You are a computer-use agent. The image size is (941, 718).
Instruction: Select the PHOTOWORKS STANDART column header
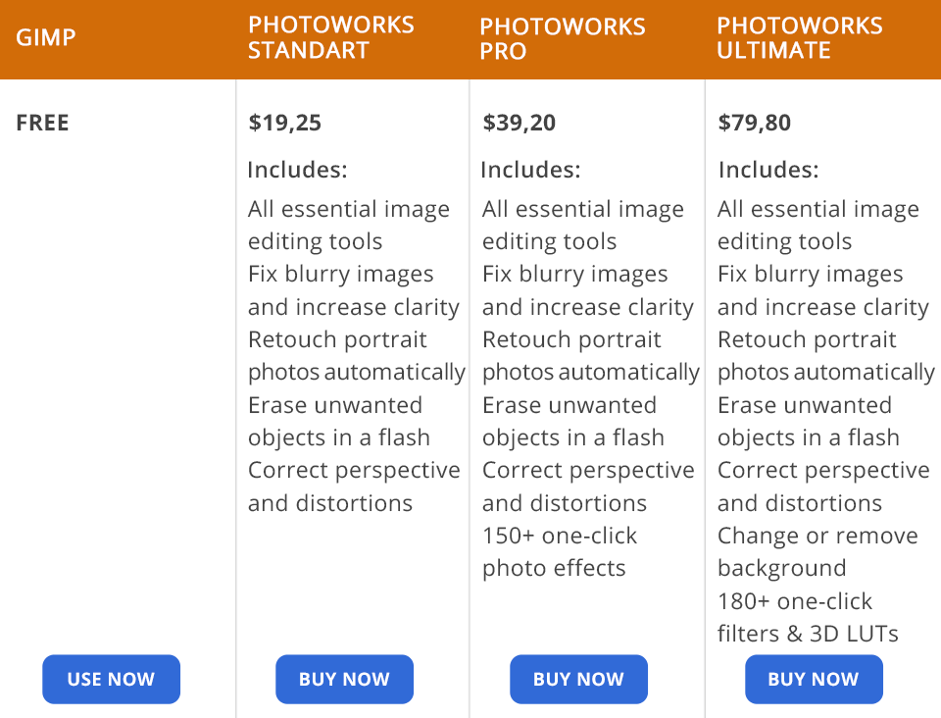[x=330, y=38]
